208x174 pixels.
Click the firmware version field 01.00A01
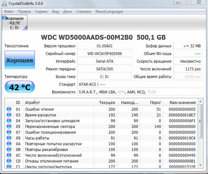[105, 46]
